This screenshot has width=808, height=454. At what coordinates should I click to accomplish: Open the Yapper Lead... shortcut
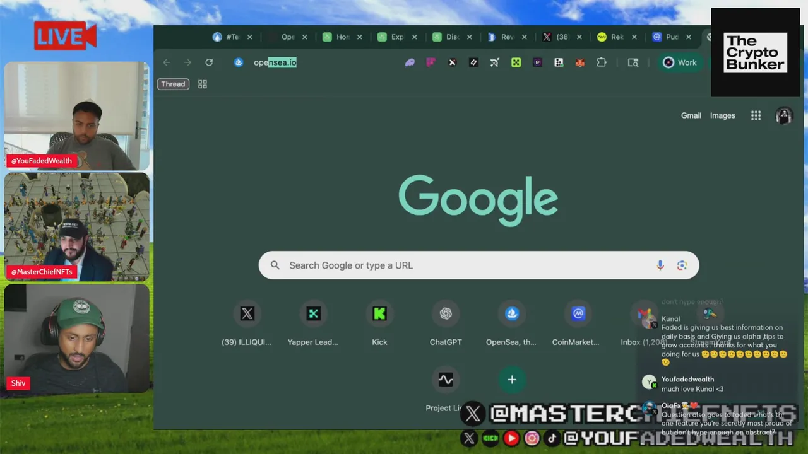(313, 324)
